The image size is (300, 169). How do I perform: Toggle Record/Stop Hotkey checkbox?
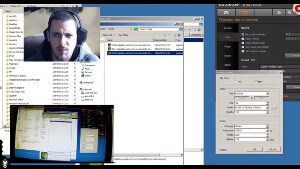point(243,34)
